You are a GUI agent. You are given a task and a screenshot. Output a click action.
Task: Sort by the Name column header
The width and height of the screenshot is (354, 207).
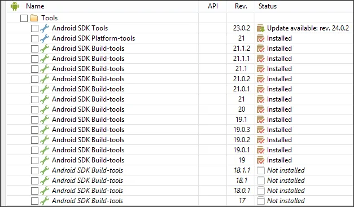click(35, 6)
